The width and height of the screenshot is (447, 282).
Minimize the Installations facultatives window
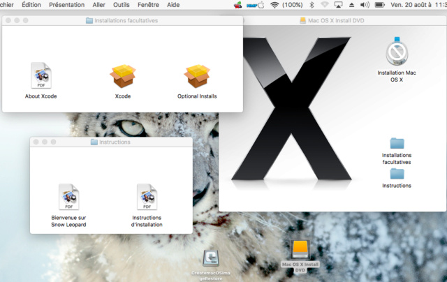(x=17, y=20)
